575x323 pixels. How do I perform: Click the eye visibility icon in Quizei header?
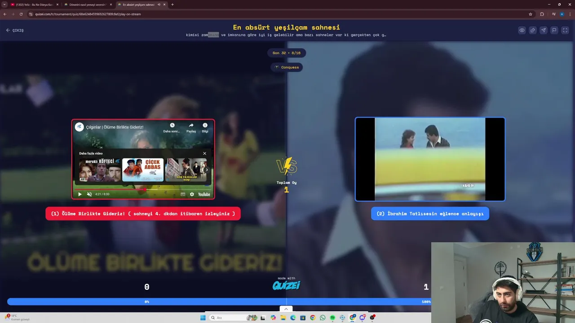coord(522,31)
